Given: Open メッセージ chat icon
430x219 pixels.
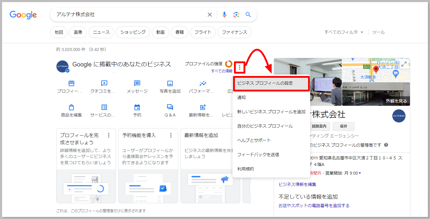Looking at the screenshot, I should (x=137, y=83).
